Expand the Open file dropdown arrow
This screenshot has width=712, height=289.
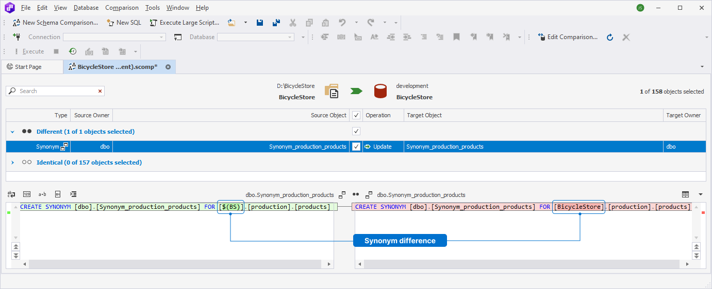(x=245, y=23)
